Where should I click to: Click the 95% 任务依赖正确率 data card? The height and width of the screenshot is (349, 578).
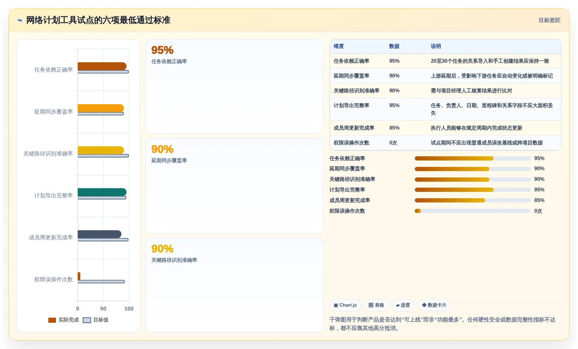pyautogui.click(x=235, y=86)
